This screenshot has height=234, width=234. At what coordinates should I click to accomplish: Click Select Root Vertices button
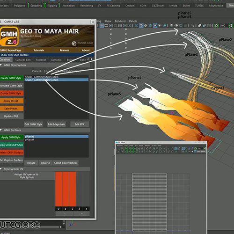66,163
